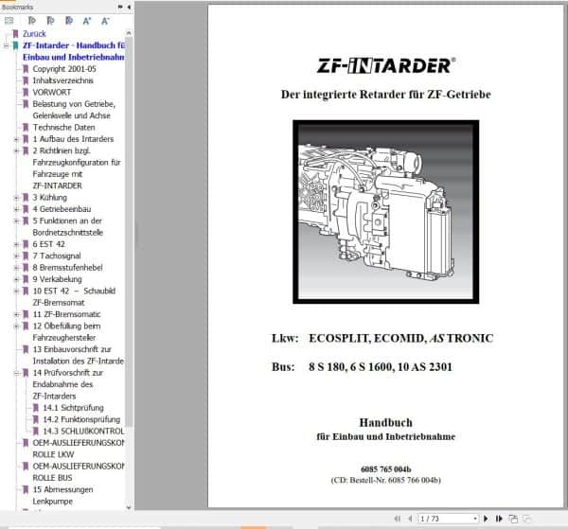Expand the 8 Bremsstufenhebel bookmark
This screenshot has height=529, width=568.
pyautogui.click(x=16, y=268)
